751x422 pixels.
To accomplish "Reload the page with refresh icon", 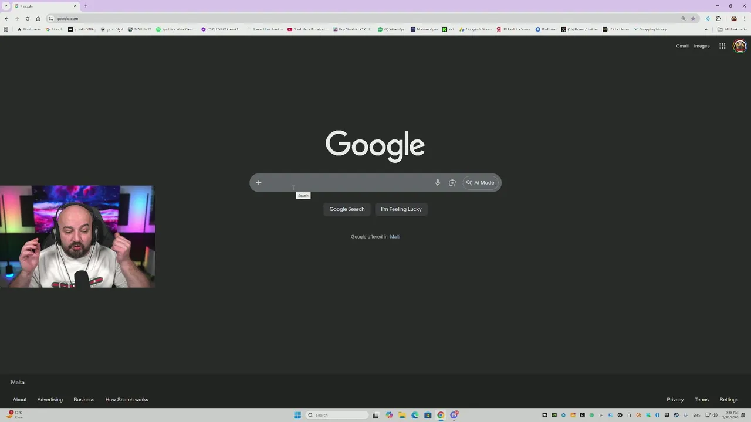I will (28, 19).
